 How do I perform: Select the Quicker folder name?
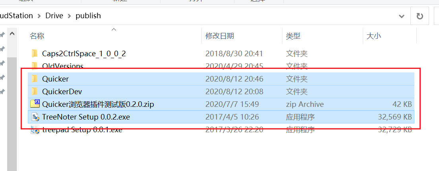[56, 79]
